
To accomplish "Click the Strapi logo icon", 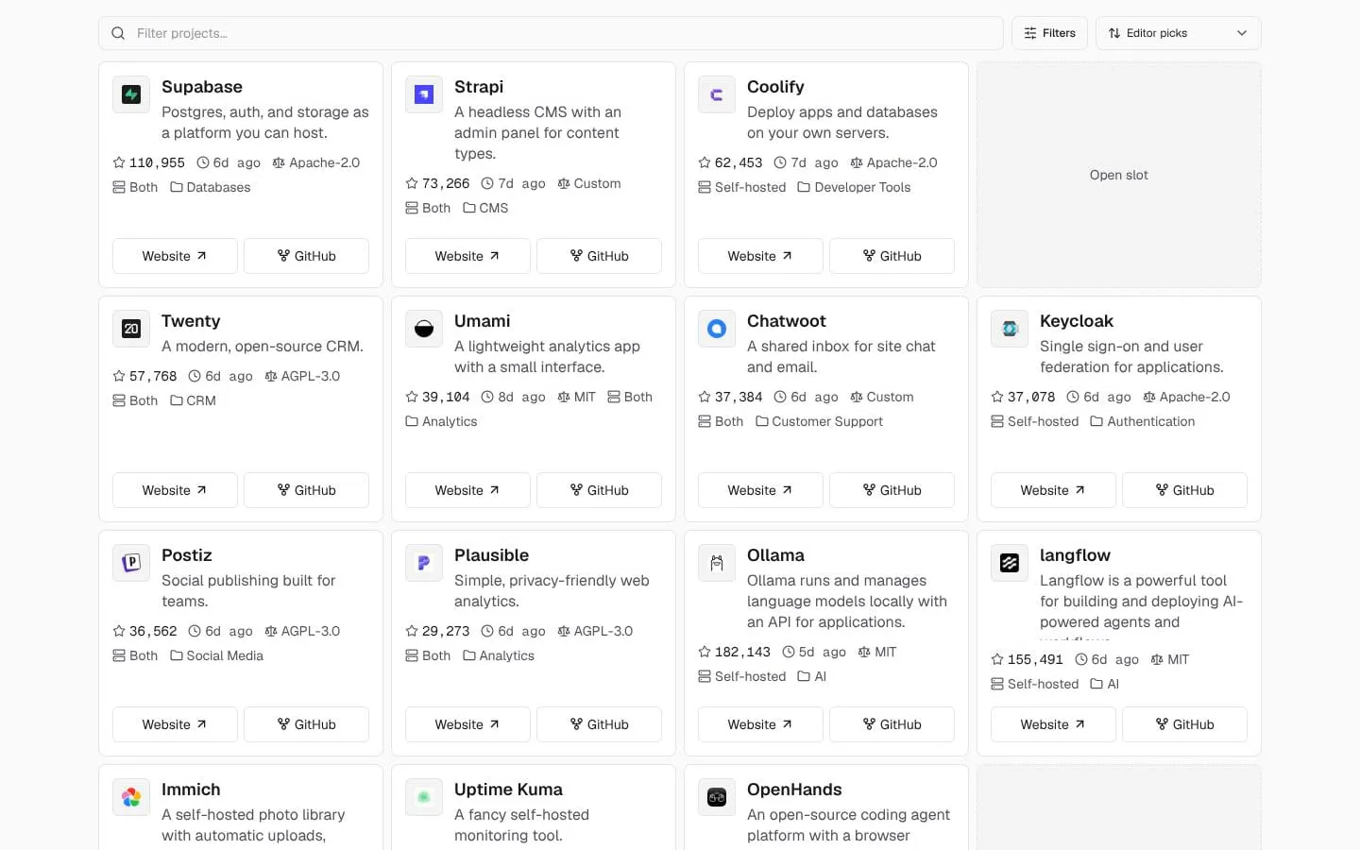I will [424, 94].
